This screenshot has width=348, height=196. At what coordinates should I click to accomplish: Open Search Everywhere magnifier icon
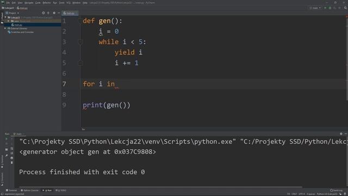point(345,8)
